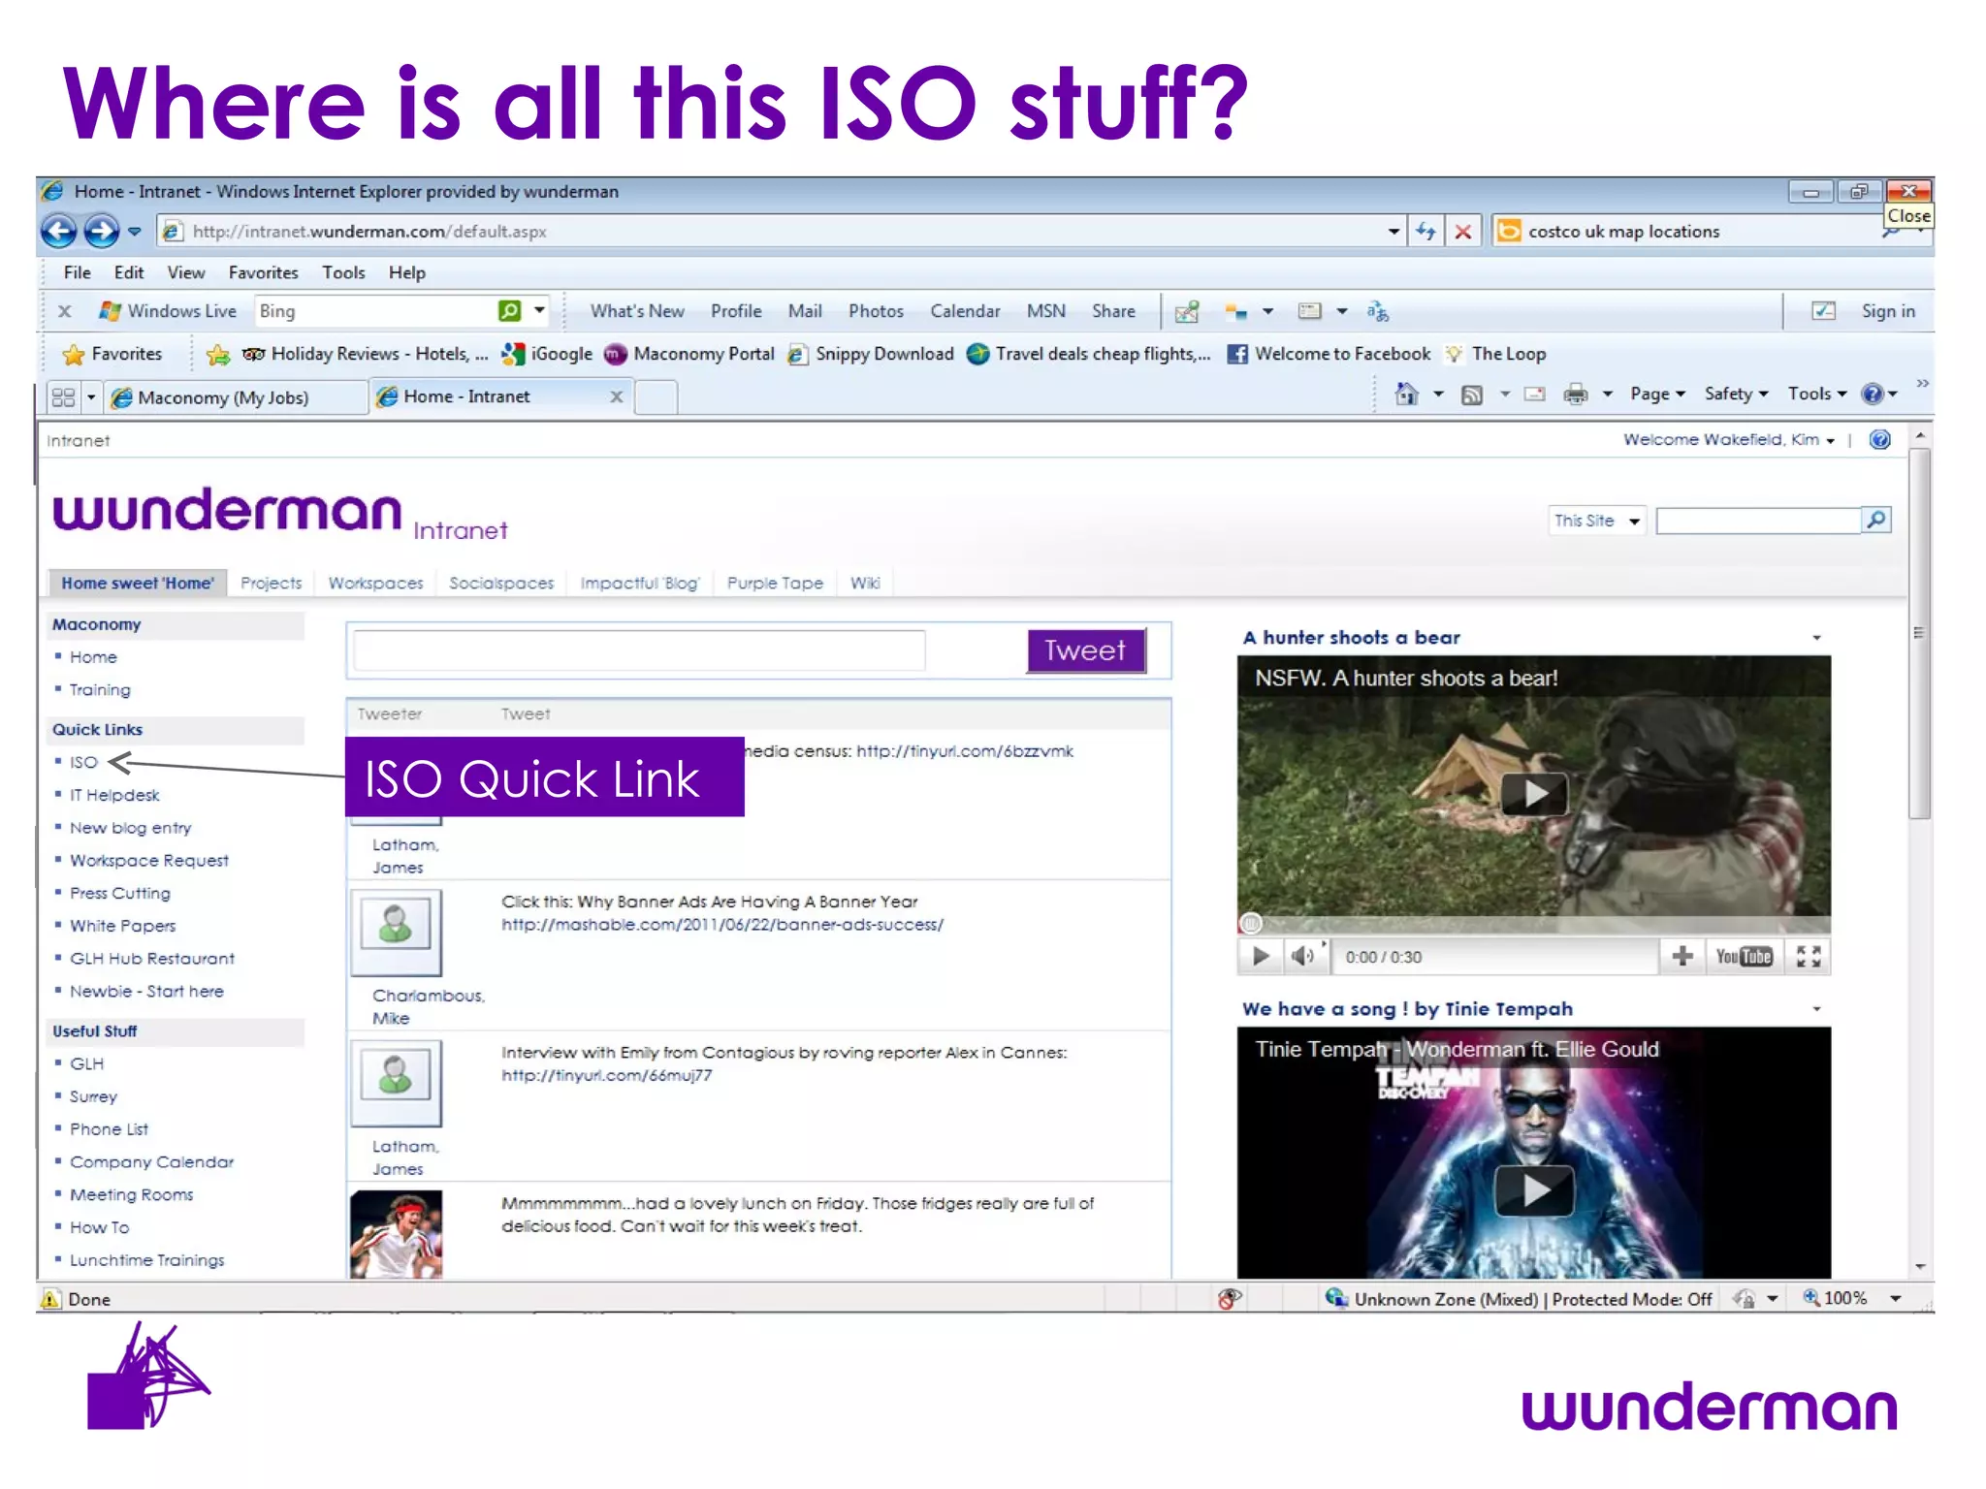The height and width of the screenshot is (1489, 1986).
Task: Click the Add to Favorites bar star icon
Action: pos(218,355)
